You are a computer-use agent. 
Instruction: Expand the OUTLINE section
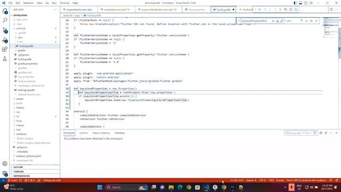18,167
